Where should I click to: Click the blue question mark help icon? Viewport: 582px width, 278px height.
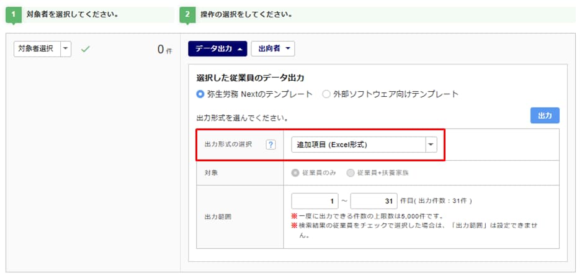point(271,145)
